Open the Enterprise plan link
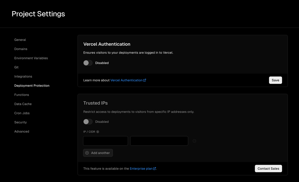This screenshot has height=182, width=299. pos(141,169)
